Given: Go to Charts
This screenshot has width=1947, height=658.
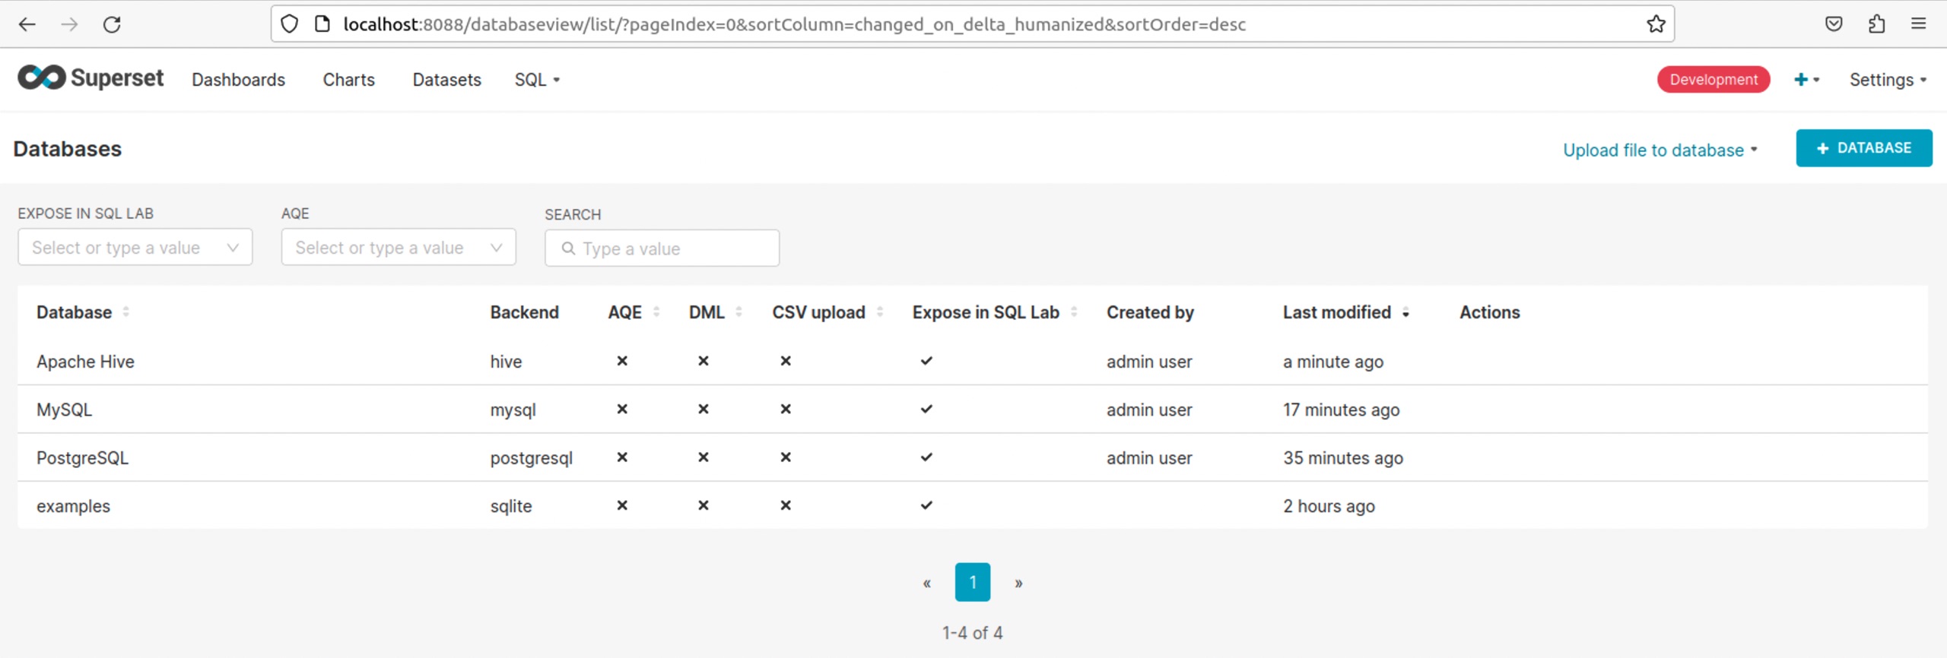Looking at the screenshot, I should (x=348, y=80).
